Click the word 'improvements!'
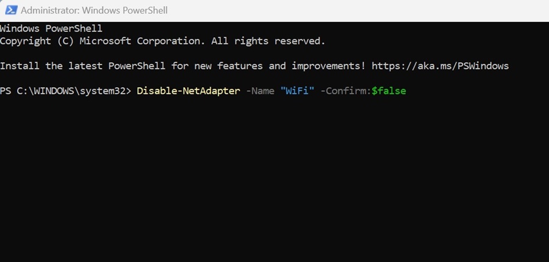This screenshot has width=549, height=262. (329, 66)
